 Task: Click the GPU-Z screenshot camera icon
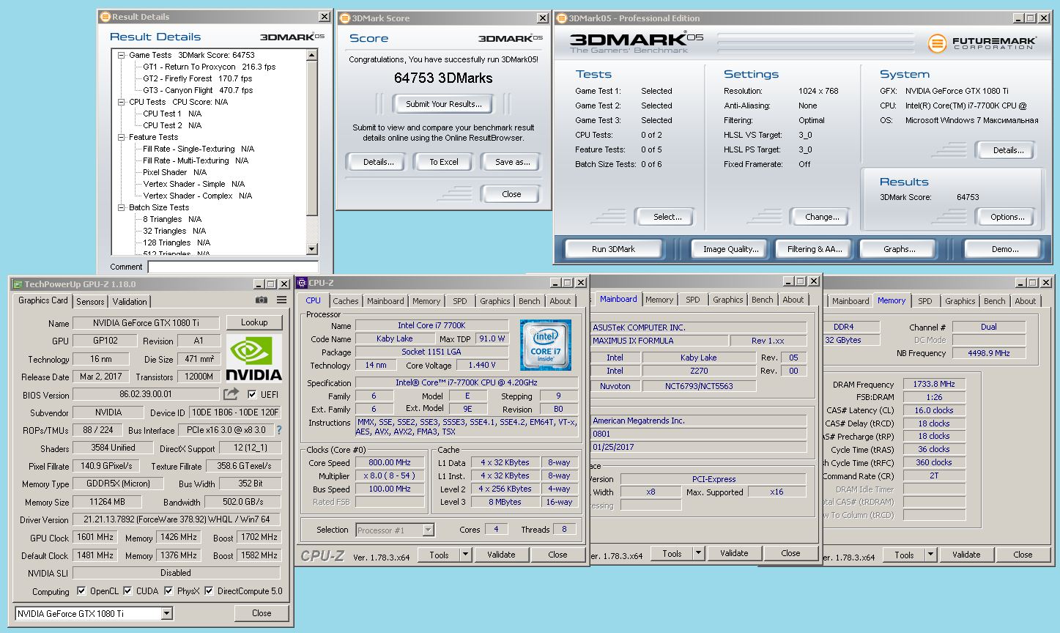coord(261,300)
